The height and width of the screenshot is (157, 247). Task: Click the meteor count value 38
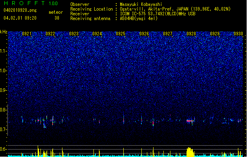pyautogui.click(x=57, y=18)
